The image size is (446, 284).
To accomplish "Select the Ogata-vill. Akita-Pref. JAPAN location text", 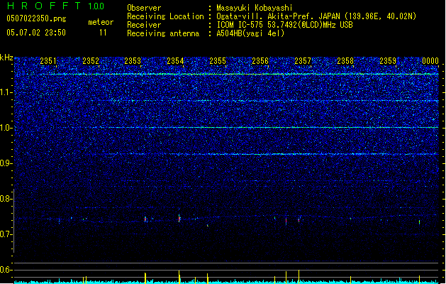I will tap(316, 16).
